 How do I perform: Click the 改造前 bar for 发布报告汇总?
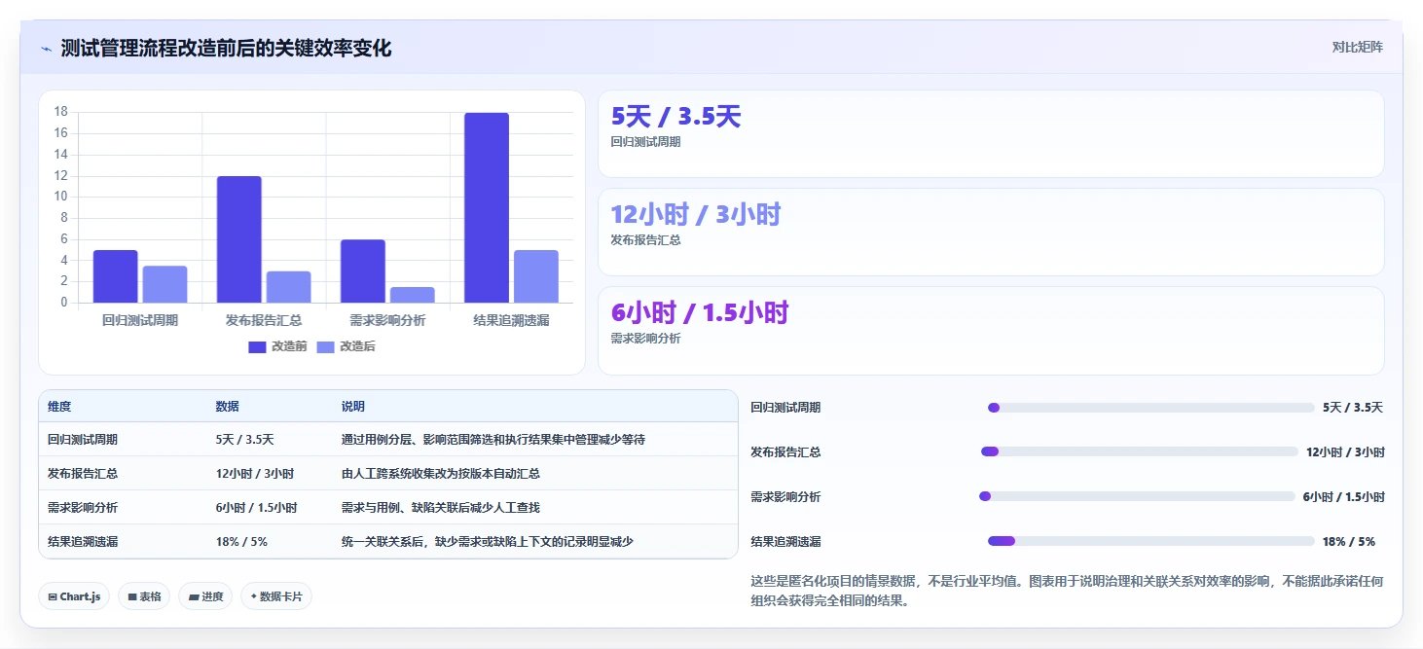tap(238, 239)
